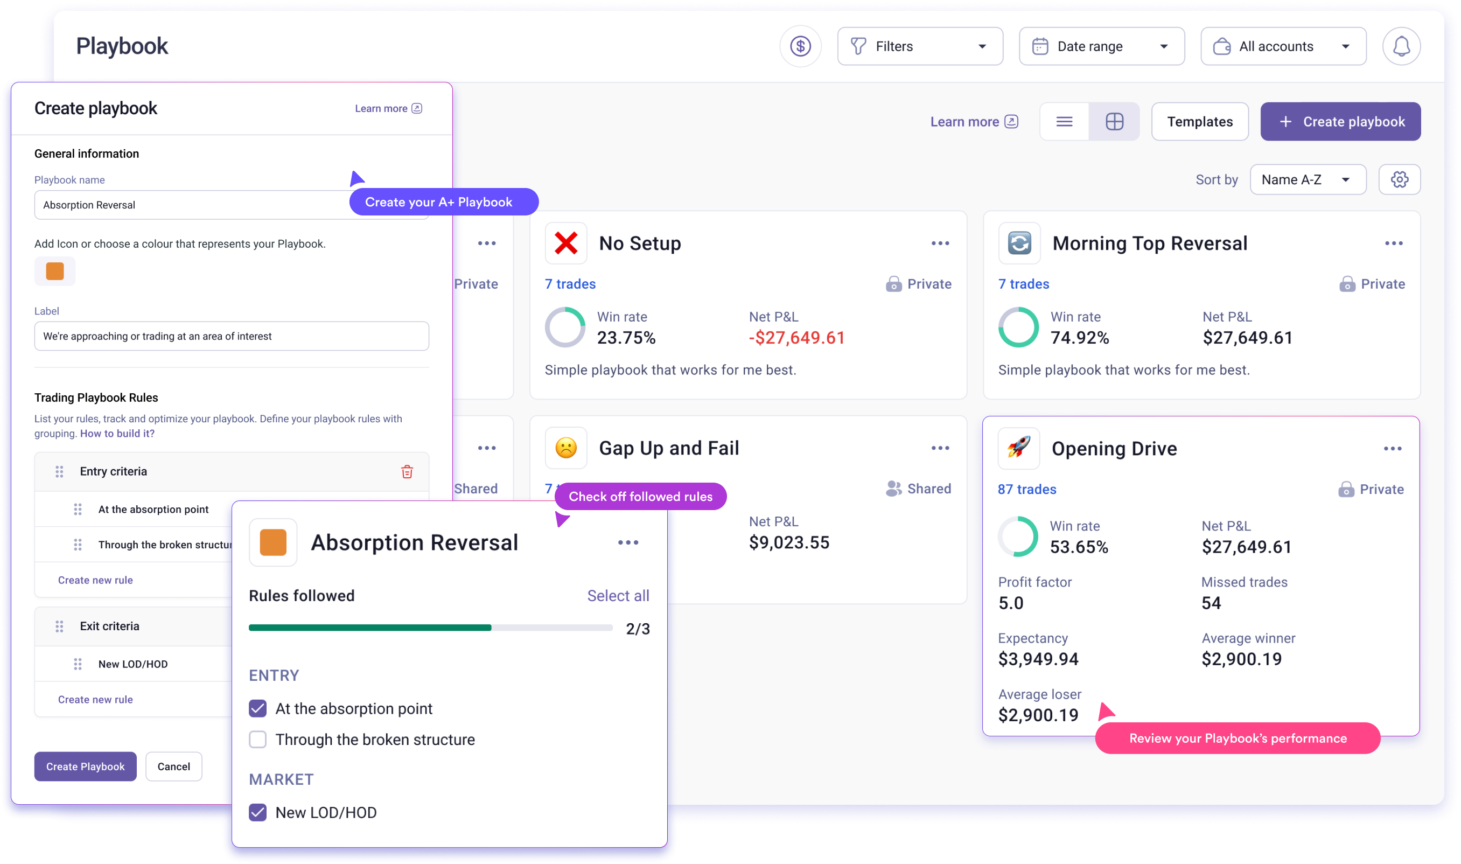Open the Templates tab
1461x864 pixels.
1200,121
